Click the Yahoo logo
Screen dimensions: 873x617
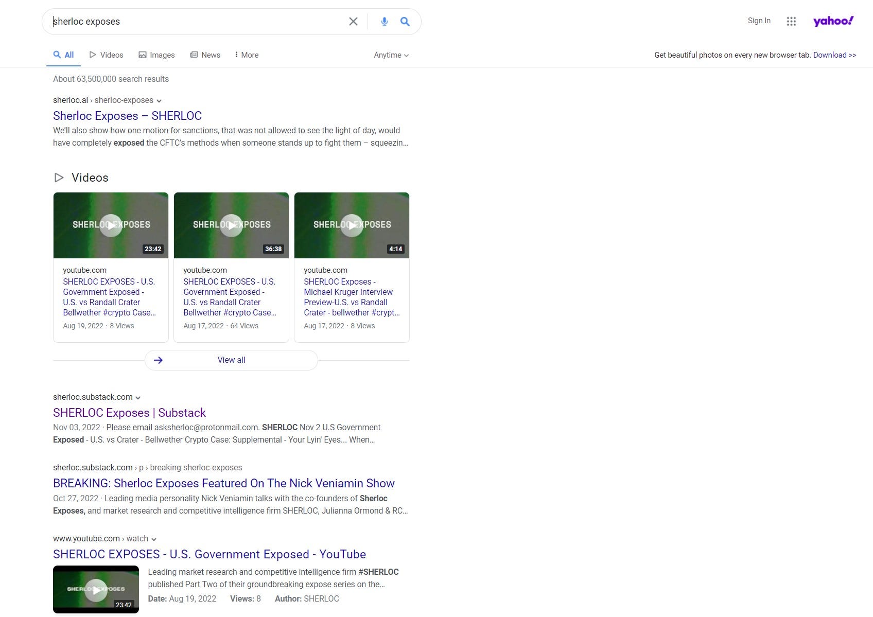[x=833, y=21]
